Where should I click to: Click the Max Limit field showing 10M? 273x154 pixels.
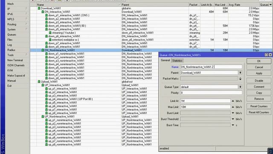click(x=205, y=107)
